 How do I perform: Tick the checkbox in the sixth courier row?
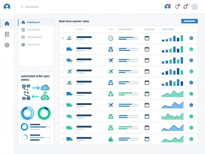(x=63, y=94)
